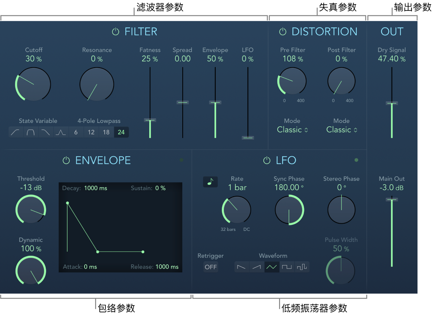Click the Sync Phase 180.00 ° value

[x=289, y=188]
